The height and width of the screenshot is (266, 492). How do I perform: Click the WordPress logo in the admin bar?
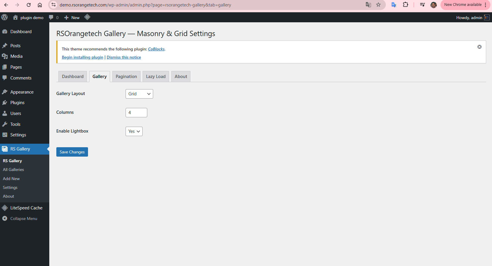(4, 17)
